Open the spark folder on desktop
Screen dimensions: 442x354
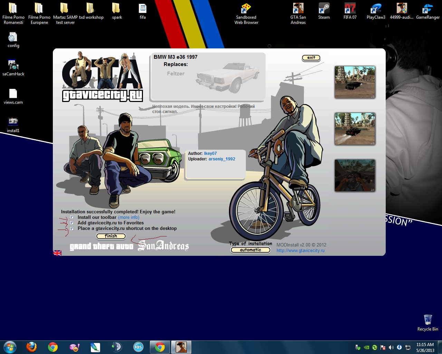(117, 11)
